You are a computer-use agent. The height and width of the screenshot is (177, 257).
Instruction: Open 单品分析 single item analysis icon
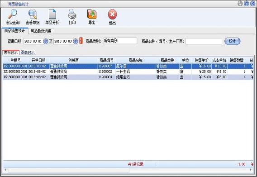52,14
